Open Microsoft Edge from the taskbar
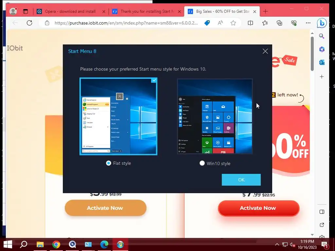This screenshot has height=251, width=335. pyautogui.click(x=104, y=244)
